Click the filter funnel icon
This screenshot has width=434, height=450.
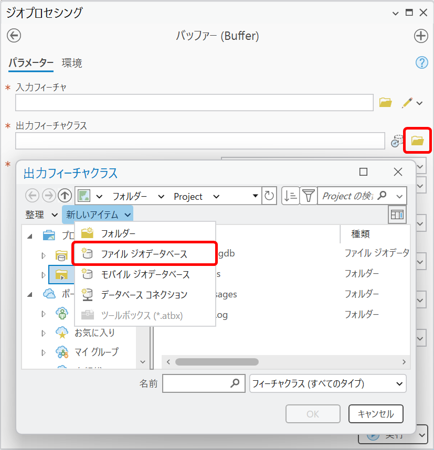click(x=308, y=196)
